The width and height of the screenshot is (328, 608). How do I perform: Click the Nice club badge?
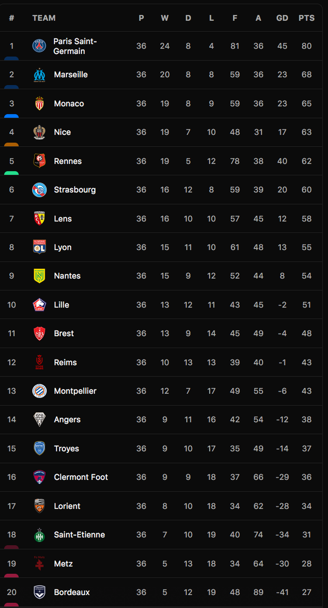point(39,132)
